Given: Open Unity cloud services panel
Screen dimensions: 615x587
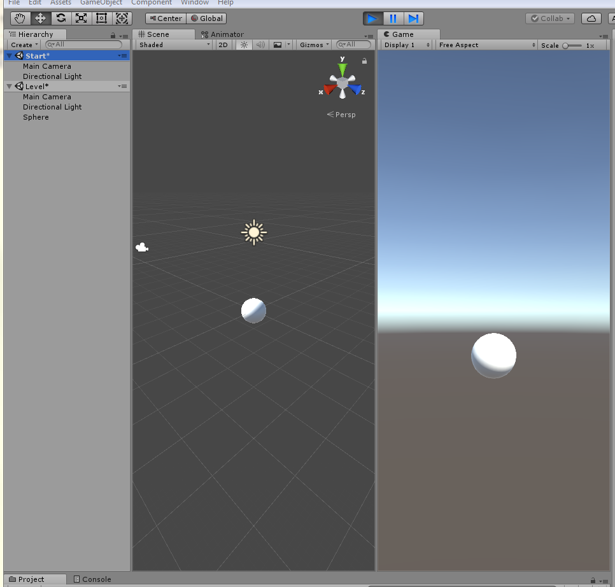Looking at the screenshot, I should 591,18.
